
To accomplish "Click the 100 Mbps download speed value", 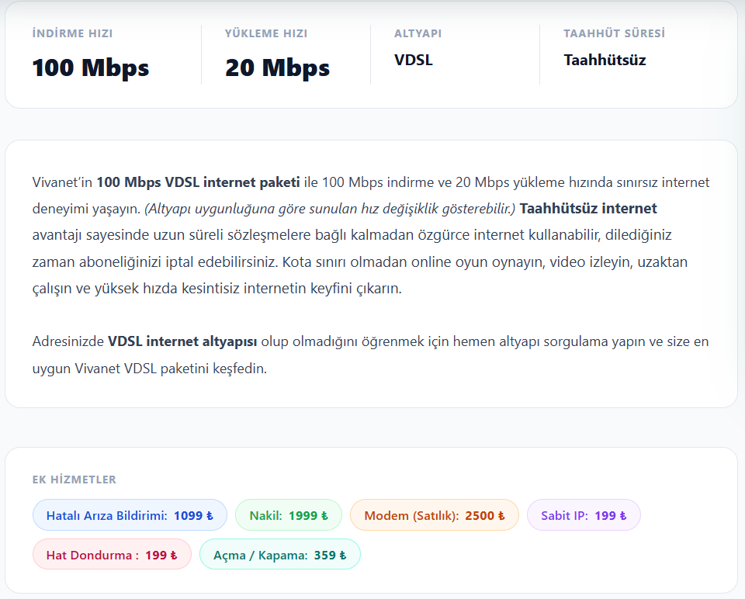I will click(x=91, y=68).
